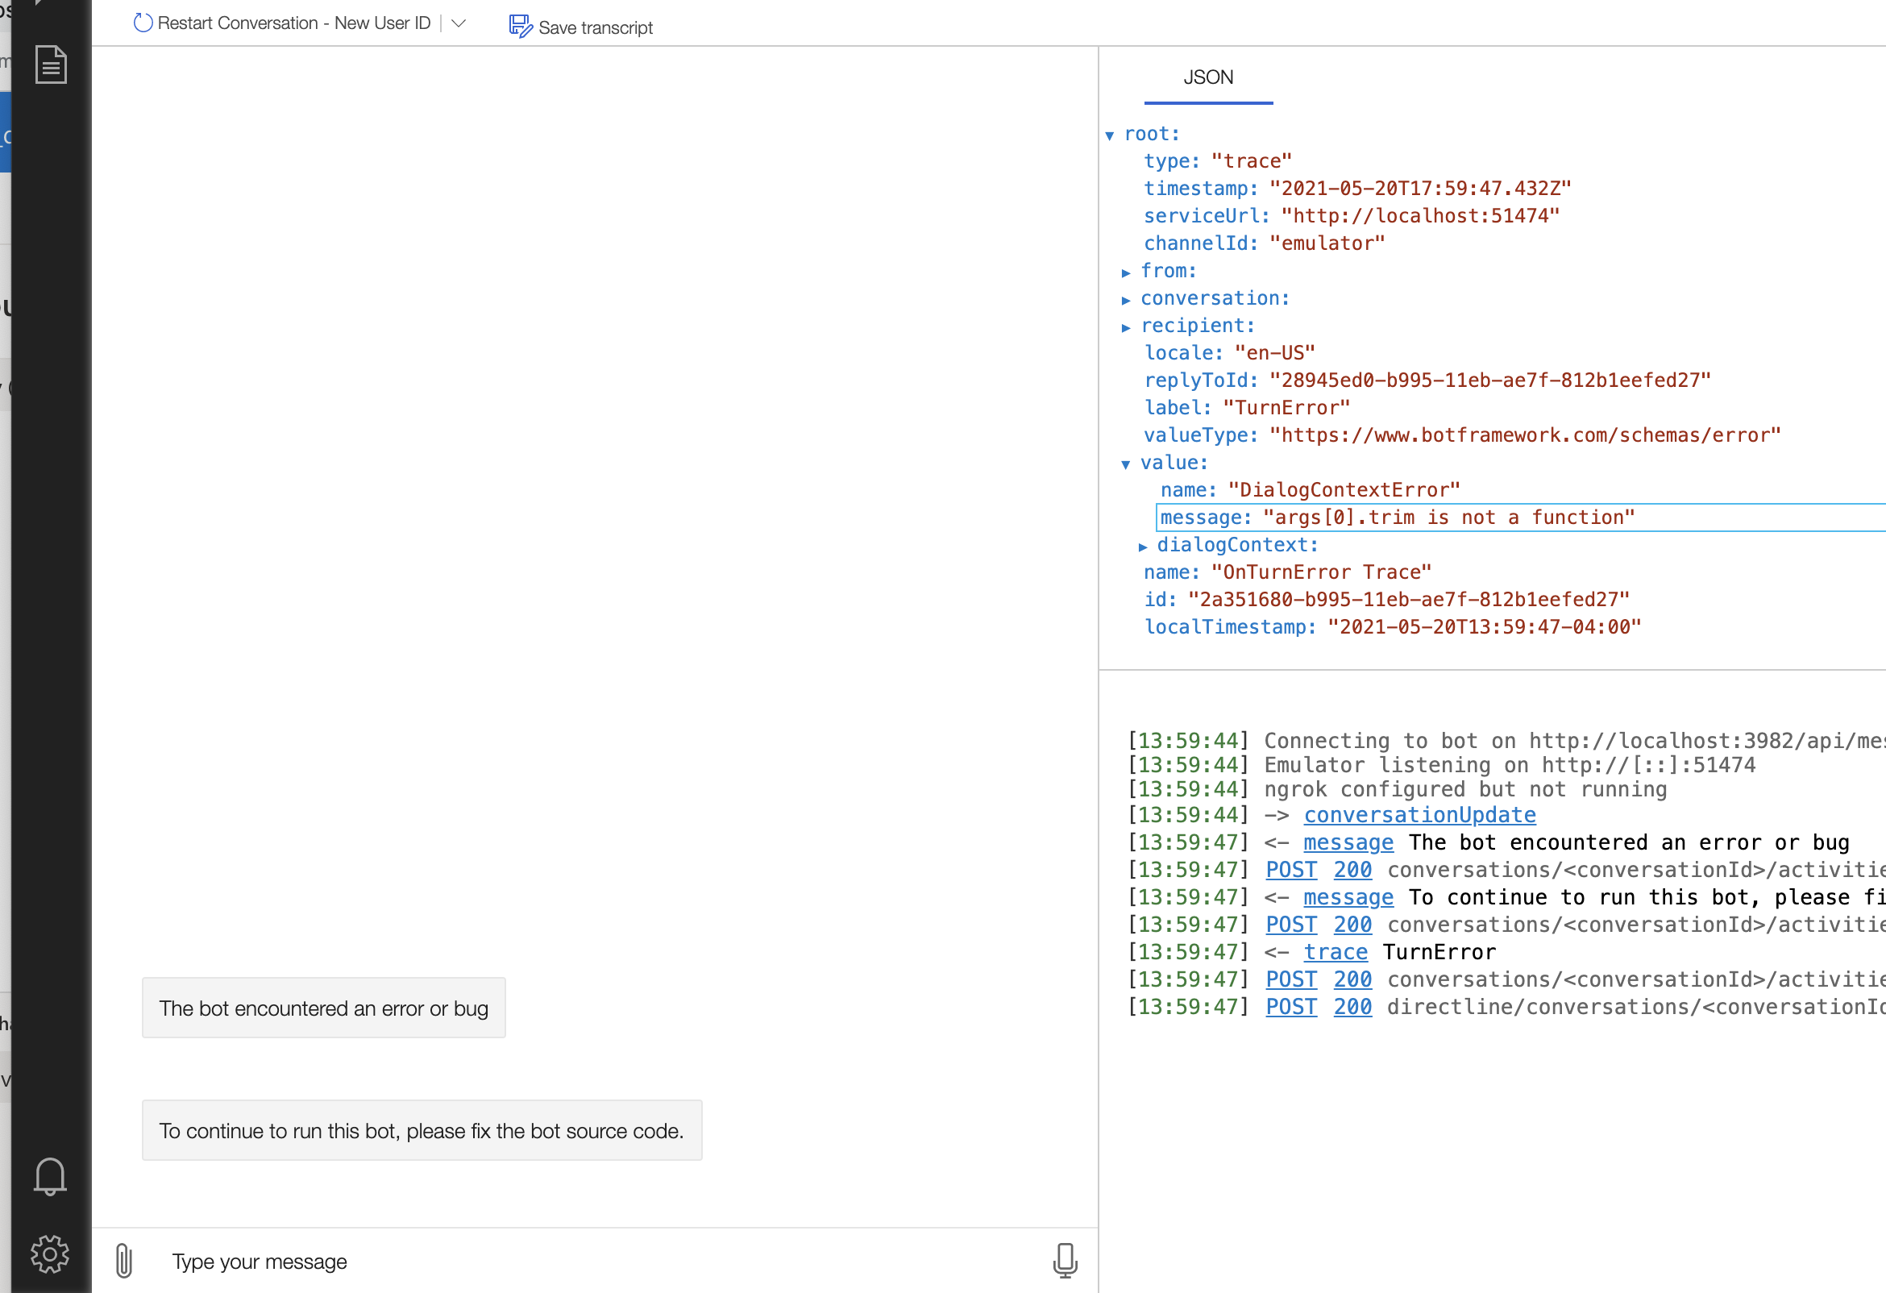The image size is (1886, 1293).
Task: Select 'To continue to run this bot' chat bubble
Action: (x=422, y=1131)
